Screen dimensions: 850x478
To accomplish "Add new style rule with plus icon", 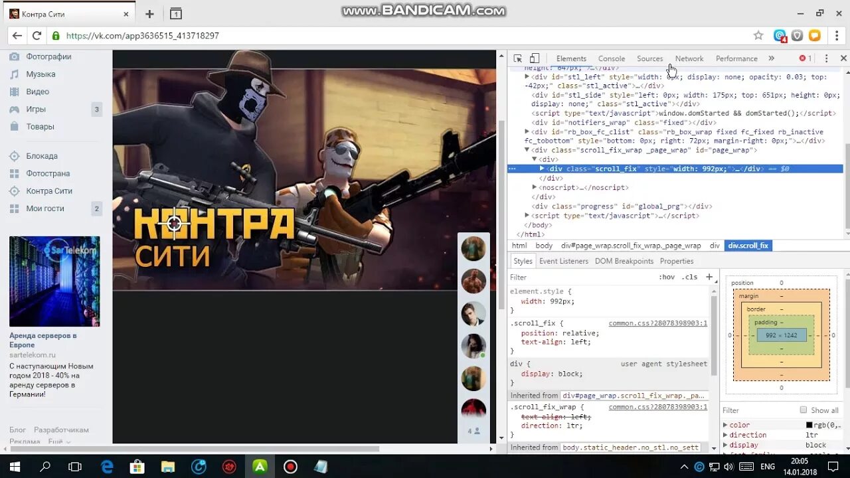I will click(709, 277).
